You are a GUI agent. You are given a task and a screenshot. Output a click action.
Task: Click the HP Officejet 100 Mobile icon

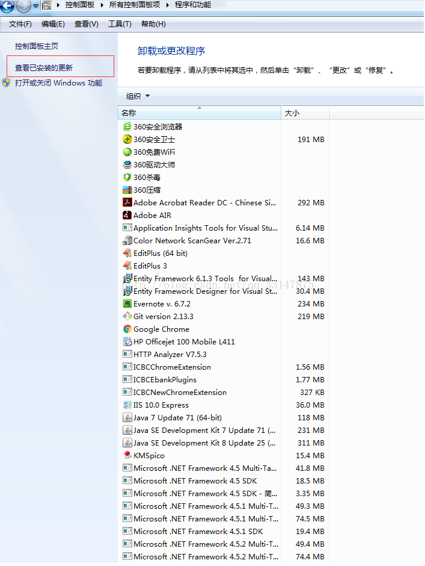pyautogui.click(x=127, y=341)
